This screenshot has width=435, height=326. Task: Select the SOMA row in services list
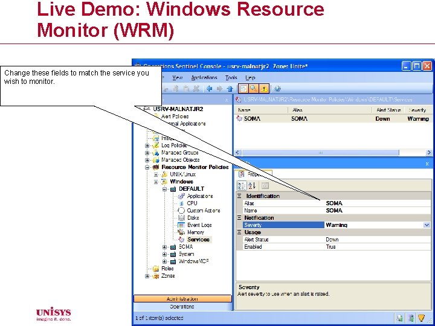[x=333, y=119]
